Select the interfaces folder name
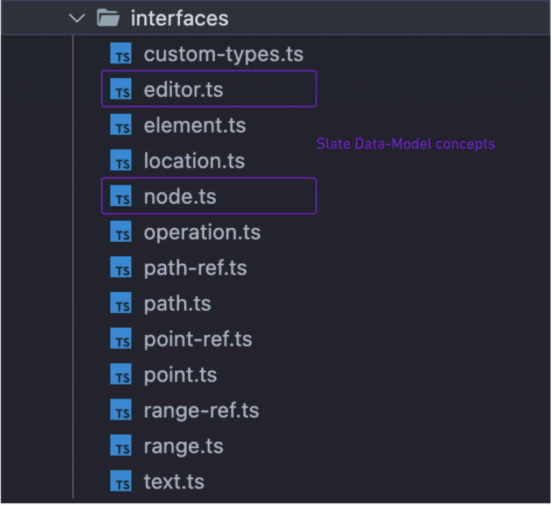Image resolution: width=551 pixels, height=505 pixels. 180,18
